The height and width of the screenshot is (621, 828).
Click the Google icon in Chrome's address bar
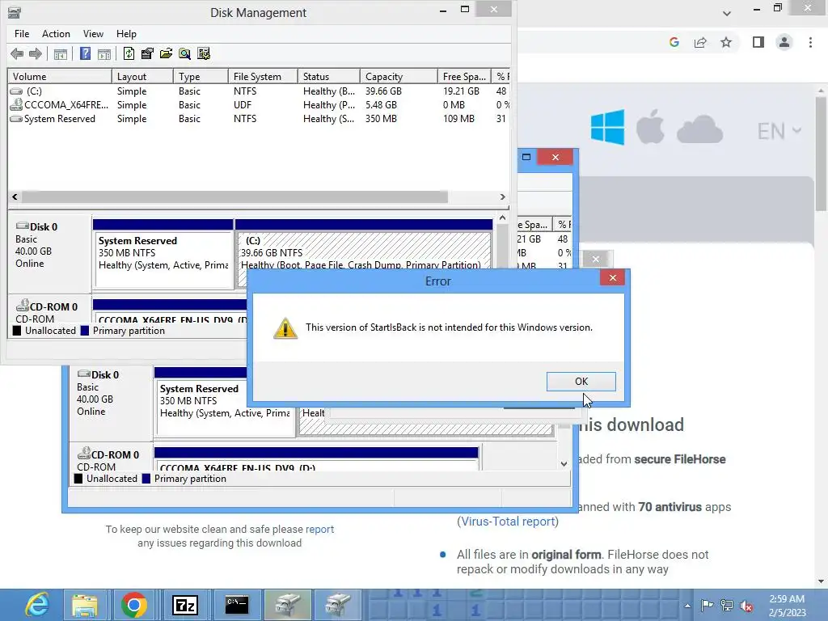674,42
